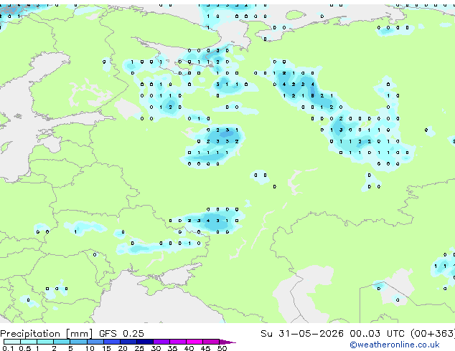Click the legend swatch between 0.5 and 1

tap(29, 342)
